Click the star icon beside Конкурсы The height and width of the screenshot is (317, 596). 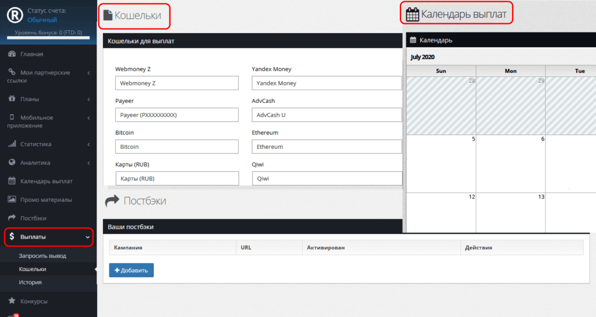pos(12,301)
